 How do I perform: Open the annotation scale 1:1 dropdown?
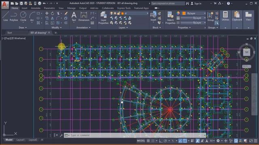point(212,141)
